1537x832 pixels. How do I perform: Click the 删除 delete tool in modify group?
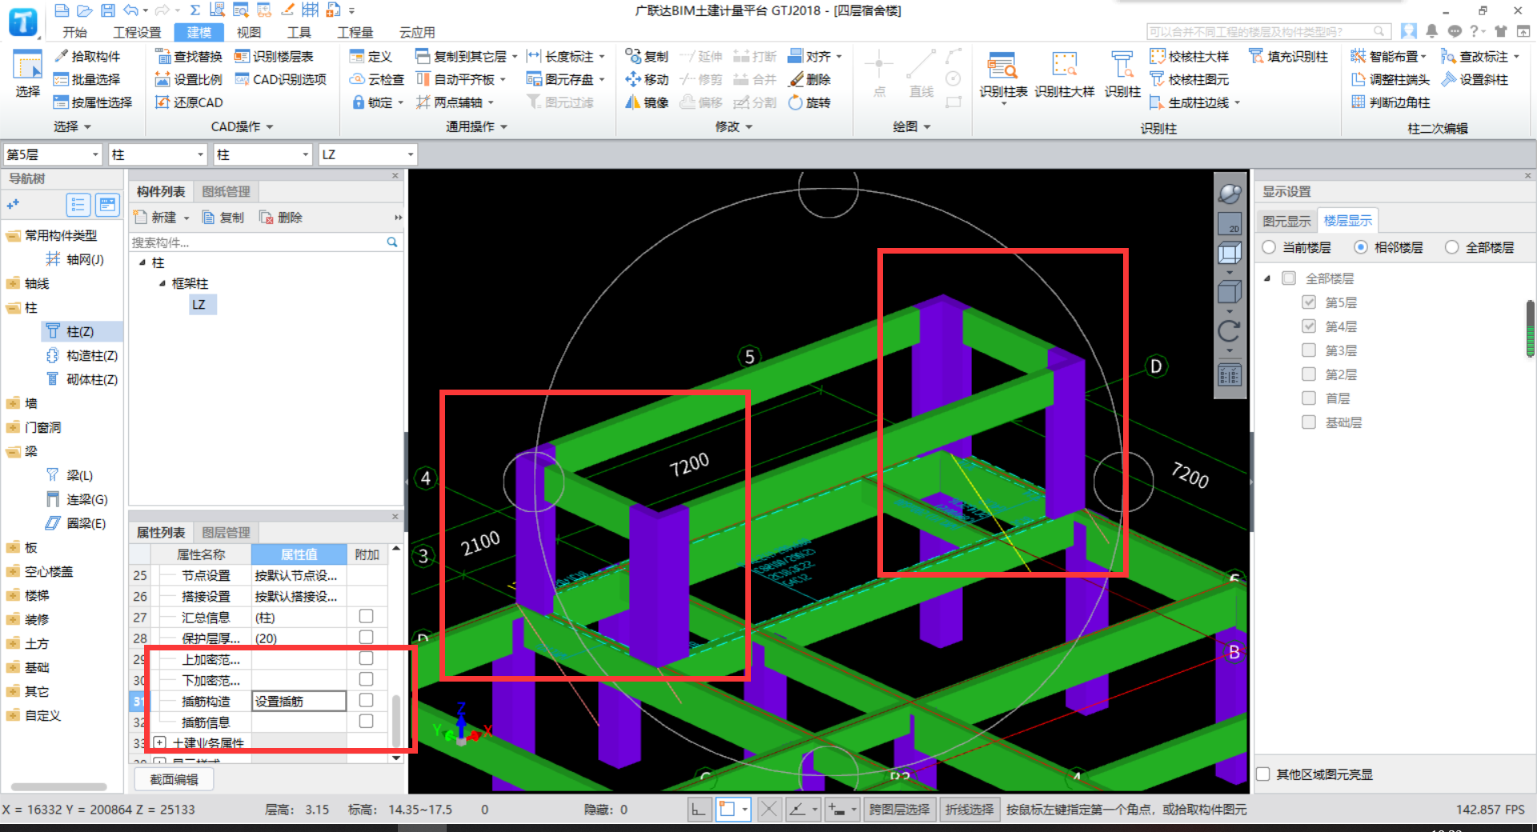[x=809, y=79]
